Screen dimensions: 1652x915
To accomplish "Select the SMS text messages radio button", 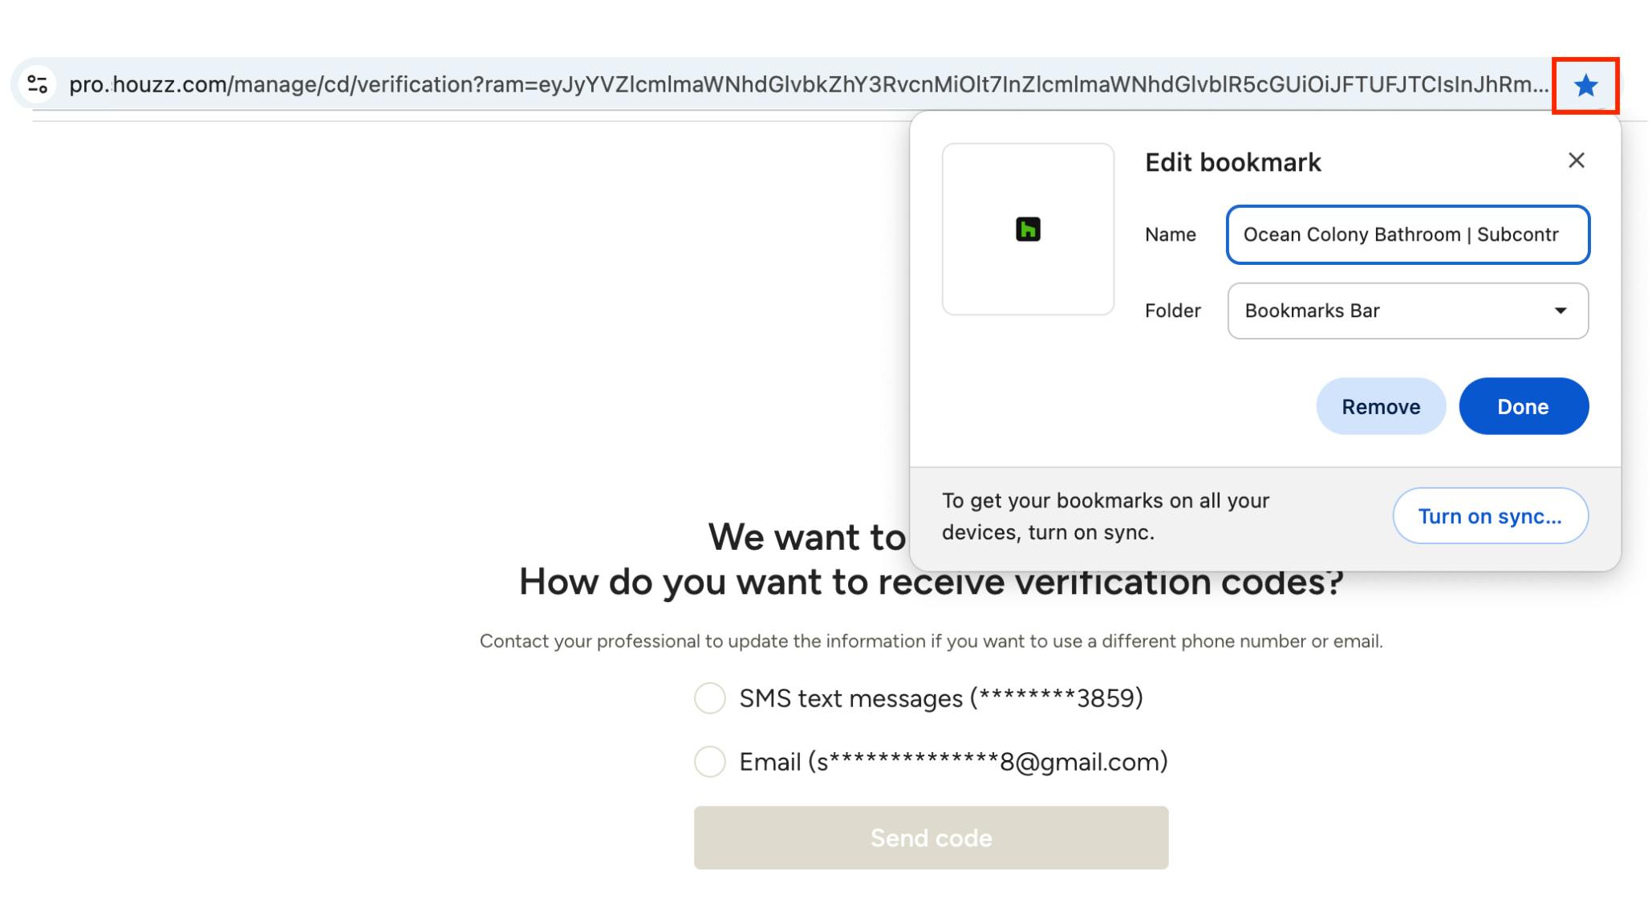I will [x=710, y=698].
